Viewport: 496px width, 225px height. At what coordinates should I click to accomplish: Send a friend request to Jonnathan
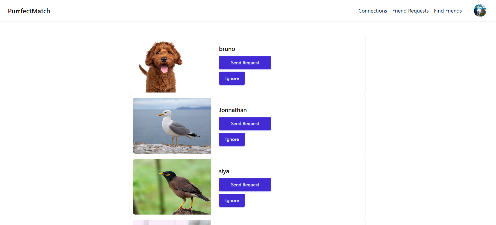[x=245, y=124]
